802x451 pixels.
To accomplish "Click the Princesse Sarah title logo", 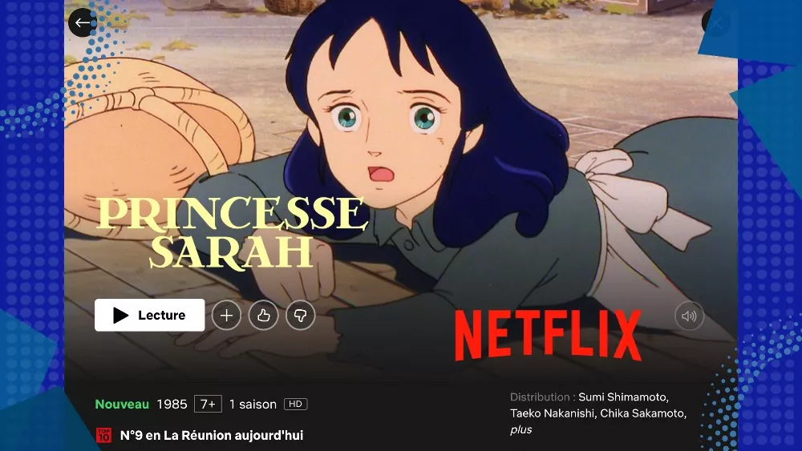I will click(x=233, y=232).
